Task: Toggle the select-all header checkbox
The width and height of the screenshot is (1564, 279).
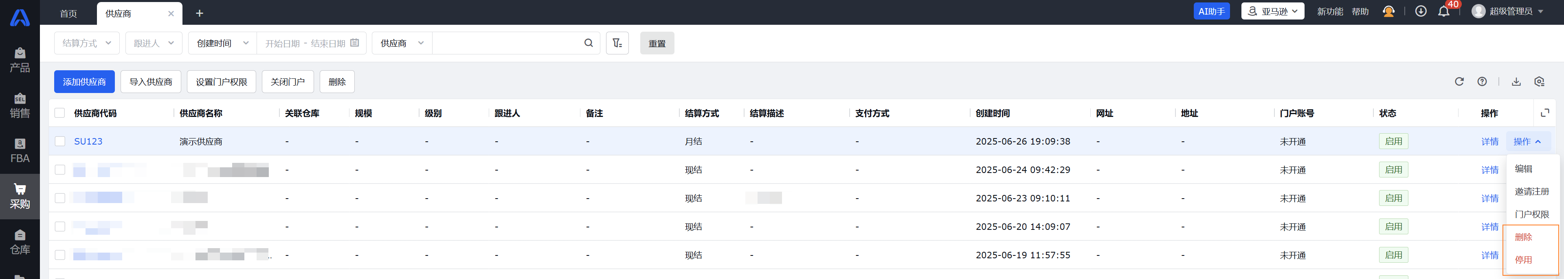Action: pos(59,112)
